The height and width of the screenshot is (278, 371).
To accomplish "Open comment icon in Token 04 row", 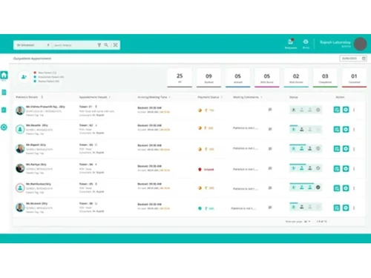I will tap(270, 168).
